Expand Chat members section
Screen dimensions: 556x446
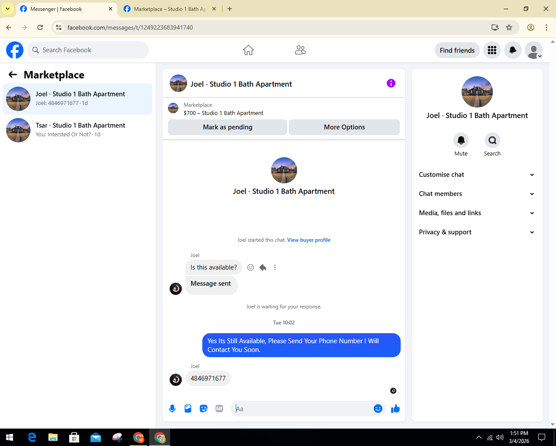477,194
